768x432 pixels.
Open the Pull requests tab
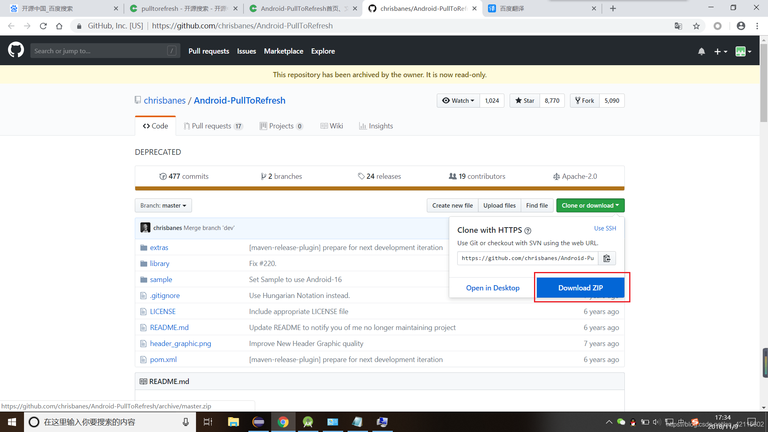[x=213, y=126]
